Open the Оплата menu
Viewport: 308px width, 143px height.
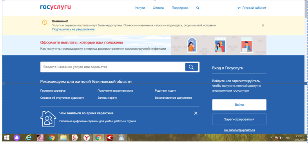[x=158, y=8]
